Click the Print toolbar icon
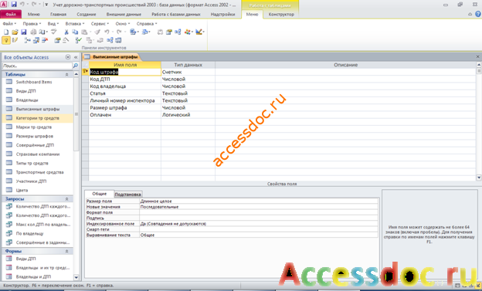This screenshot has height=291, width=482. coord(33,32)
